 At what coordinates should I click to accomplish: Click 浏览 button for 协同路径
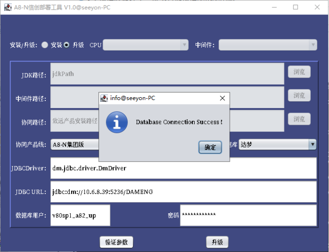click(x=299, y=119)
